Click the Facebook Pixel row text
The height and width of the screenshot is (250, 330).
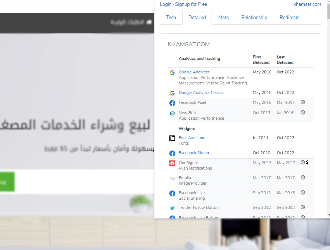click(x=192, y=102)
